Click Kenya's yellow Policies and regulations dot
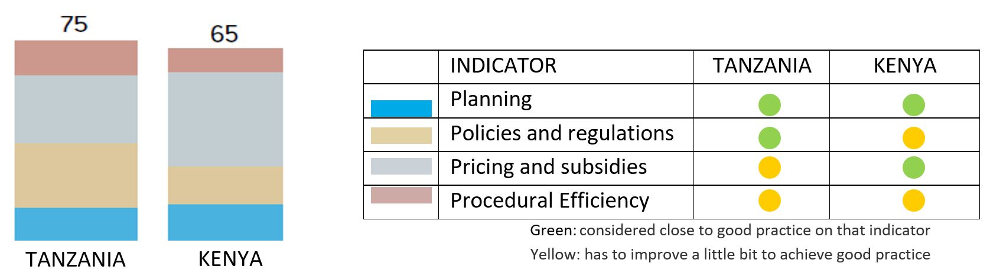This screenshot has width=990, height=276. (x=913, y=138)
